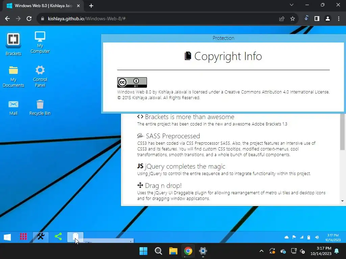Viewport: 346px width, 259px height.
Task: Click the Windows muted volume tray icon
Action: tap(302, 251)
